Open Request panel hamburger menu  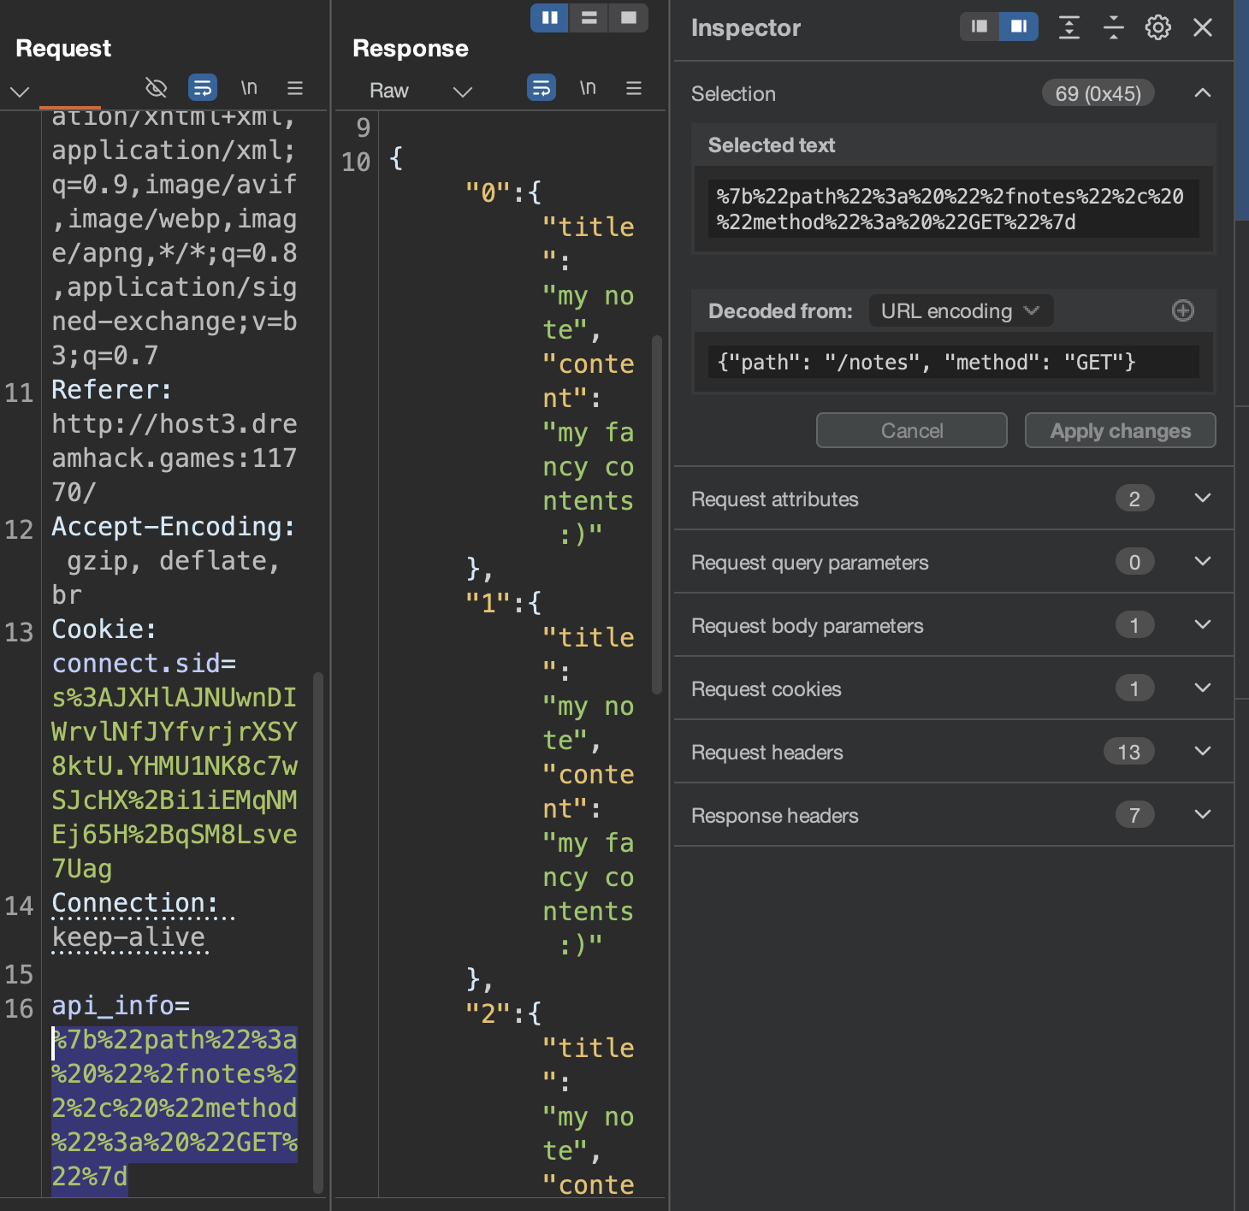(x=295, y=88)
